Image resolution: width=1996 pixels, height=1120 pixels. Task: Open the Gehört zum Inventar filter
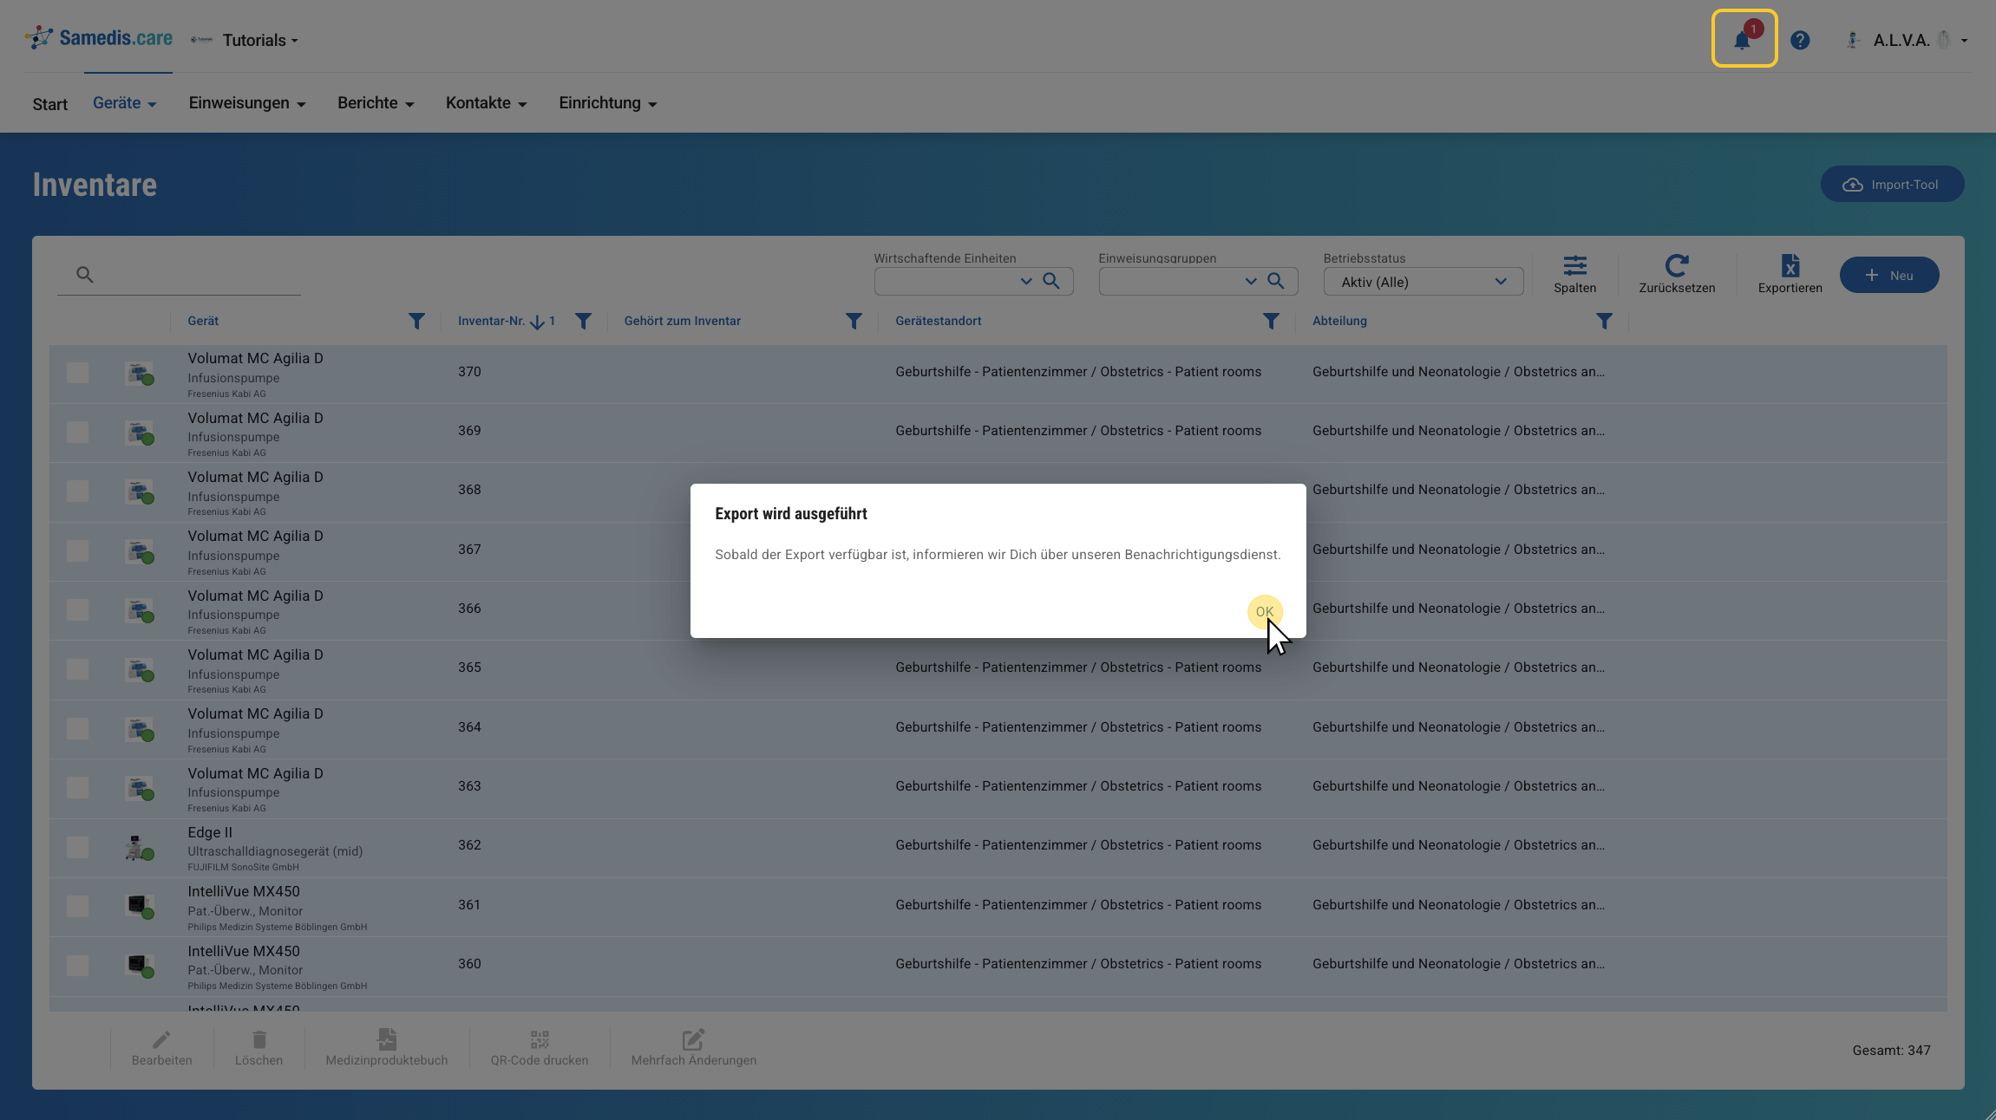854,322
